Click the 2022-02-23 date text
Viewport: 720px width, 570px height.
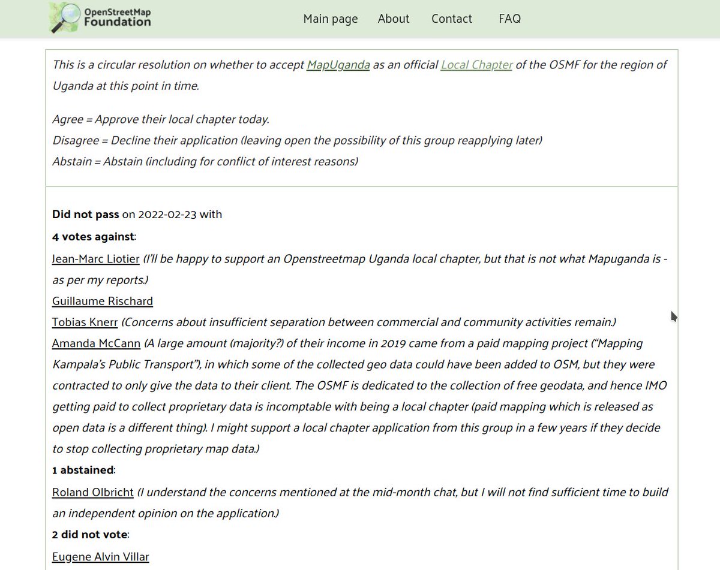click(167, 214)
